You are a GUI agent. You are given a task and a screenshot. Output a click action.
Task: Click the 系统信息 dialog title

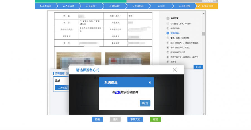coord(111,82)
